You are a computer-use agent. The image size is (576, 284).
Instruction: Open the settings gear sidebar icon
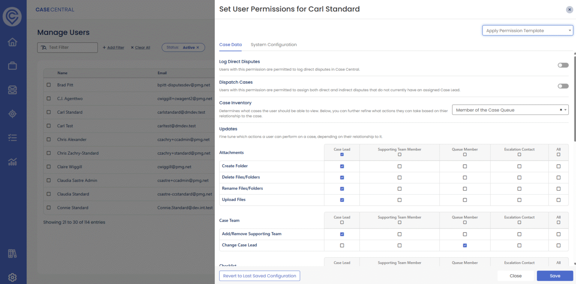coord(12,278)
